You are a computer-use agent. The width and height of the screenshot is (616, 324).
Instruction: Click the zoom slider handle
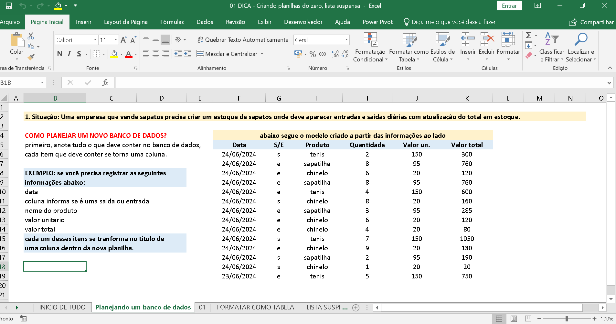(567, 319)
